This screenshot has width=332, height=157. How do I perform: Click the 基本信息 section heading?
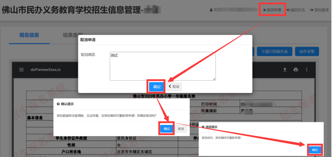pyautogui.click(x=35, y=118)
